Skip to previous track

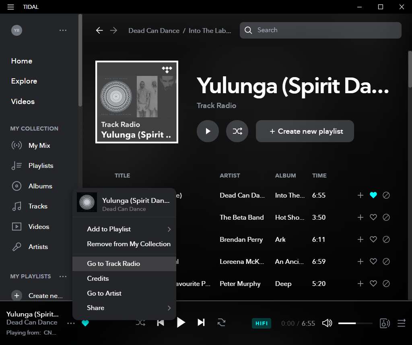tap(160, 323)
